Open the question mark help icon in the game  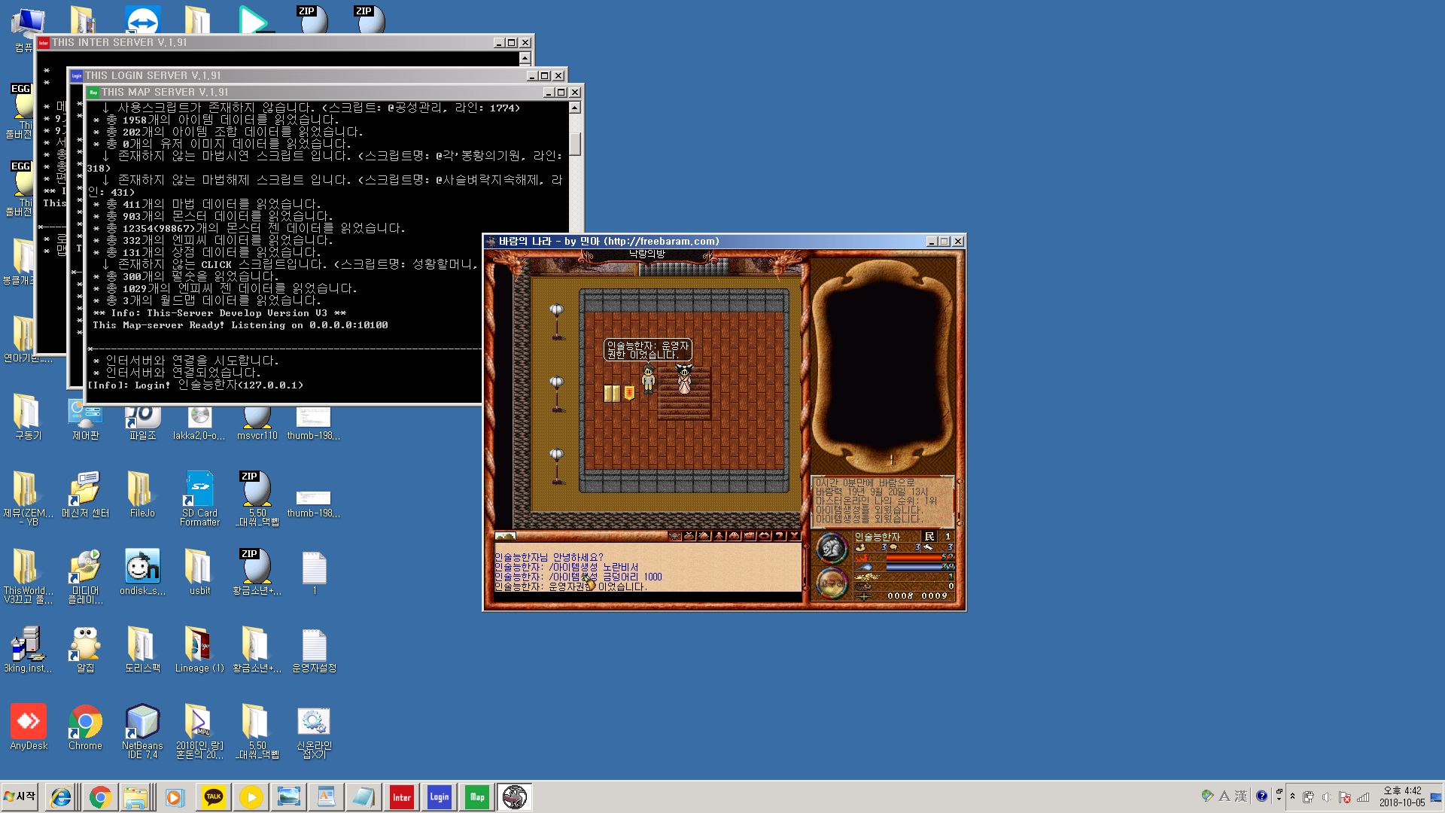779,536
